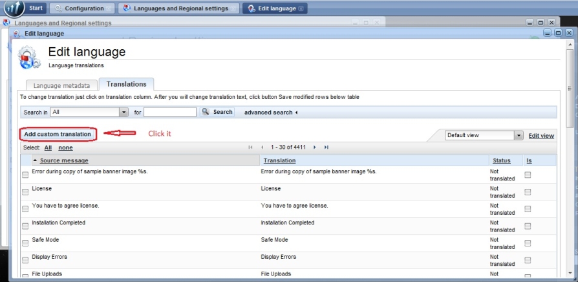
Task: Select Edit language taskbar item
Action: pyautogui.click(x=275, y=8)
